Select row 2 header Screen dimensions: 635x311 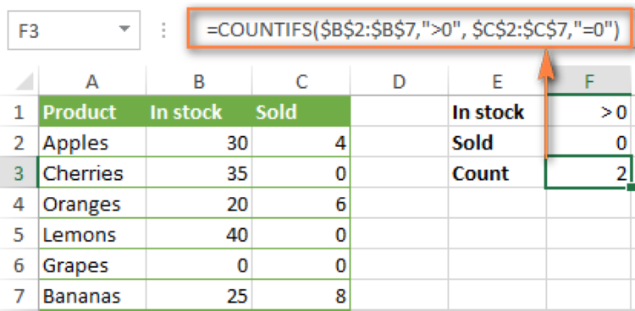19,142
